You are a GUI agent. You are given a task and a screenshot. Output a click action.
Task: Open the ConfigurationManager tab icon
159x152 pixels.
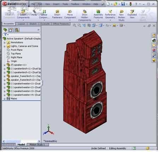tap(17, 30)
